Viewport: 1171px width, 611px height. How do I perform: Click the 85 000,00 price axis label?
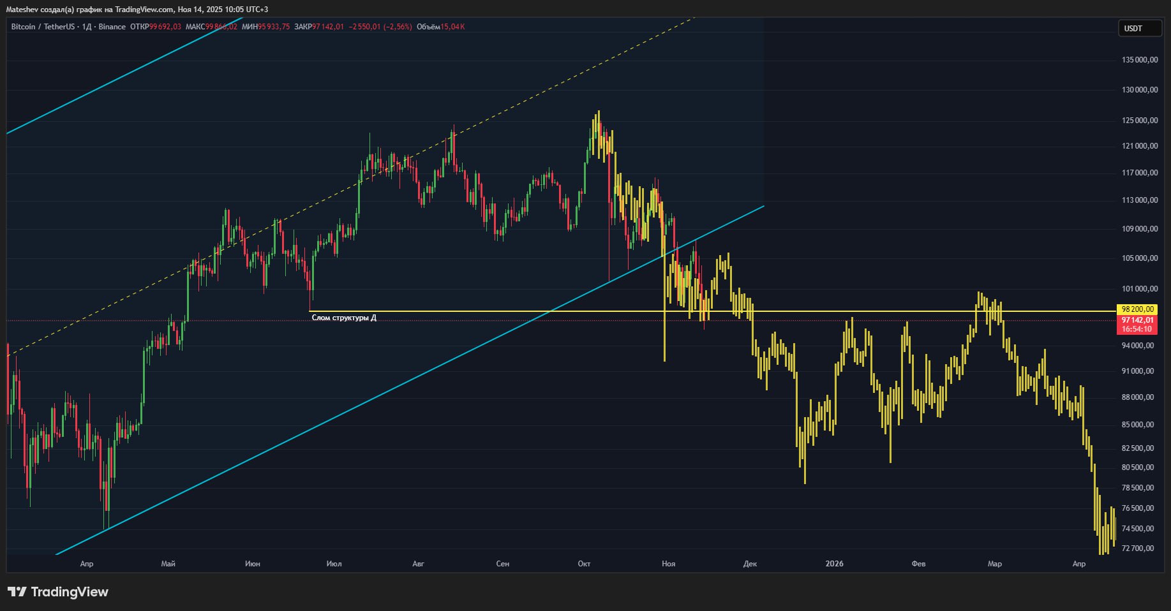pos(1138,425)
